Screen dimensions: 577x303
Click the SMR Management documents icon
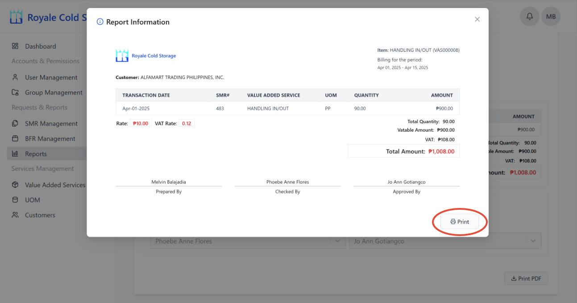[15, 124]
